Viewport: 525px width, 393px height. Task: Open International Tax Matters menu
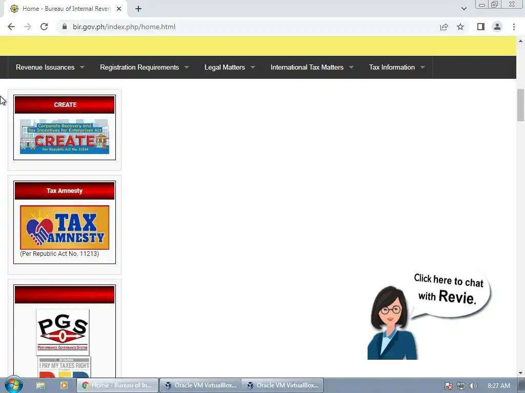(307, 67)
